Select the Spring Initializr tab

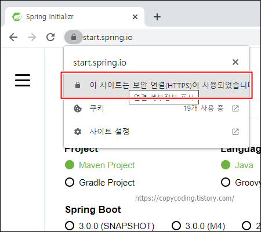tap(75, 17)
